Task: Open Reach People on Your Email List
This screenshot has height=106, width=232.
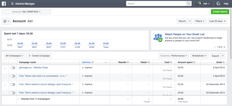Action: pos(185,34)
